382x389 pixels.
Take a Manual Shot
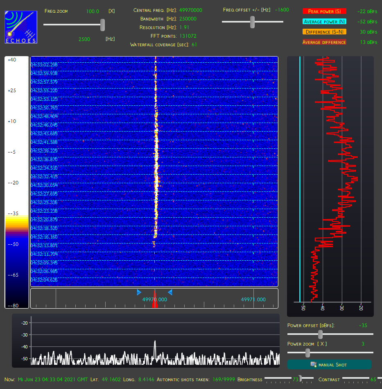point(329,364)
